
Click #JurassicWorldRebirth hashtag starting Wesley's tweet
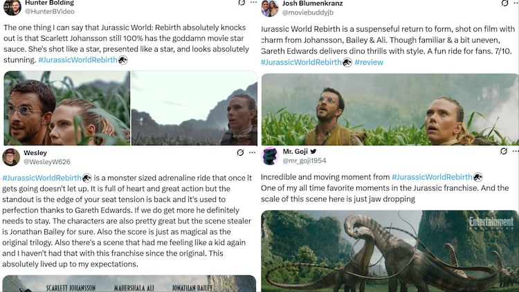pyautogui.click(x=42, y=178)
